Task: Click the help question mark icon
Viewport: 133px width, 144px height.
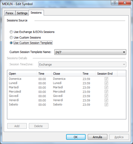Action: tap(115, 3)
